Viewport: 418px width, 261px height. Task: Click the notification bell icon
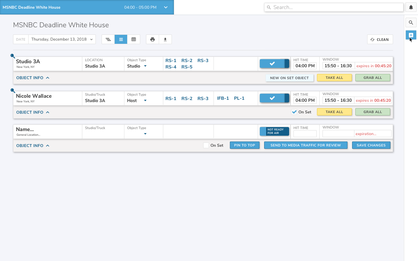411,8
